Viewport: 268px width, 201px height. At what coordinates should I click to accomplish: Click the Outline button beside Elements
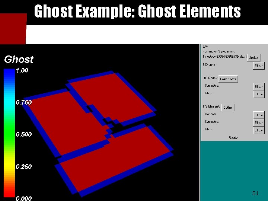coord(228,108)
